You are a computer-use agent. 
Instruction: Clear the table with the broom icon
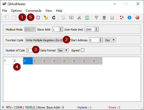46,18
